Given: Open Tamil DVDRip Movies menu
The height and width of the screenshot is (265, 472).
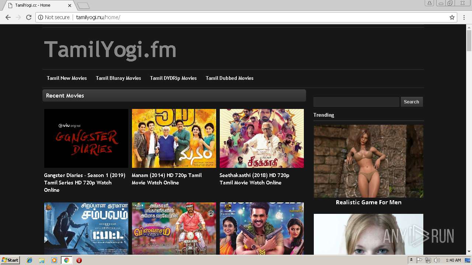Looking at the screenshot, I should [173, 78].
